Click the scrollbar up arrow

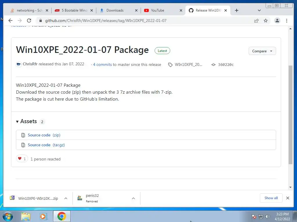point(290,29)
